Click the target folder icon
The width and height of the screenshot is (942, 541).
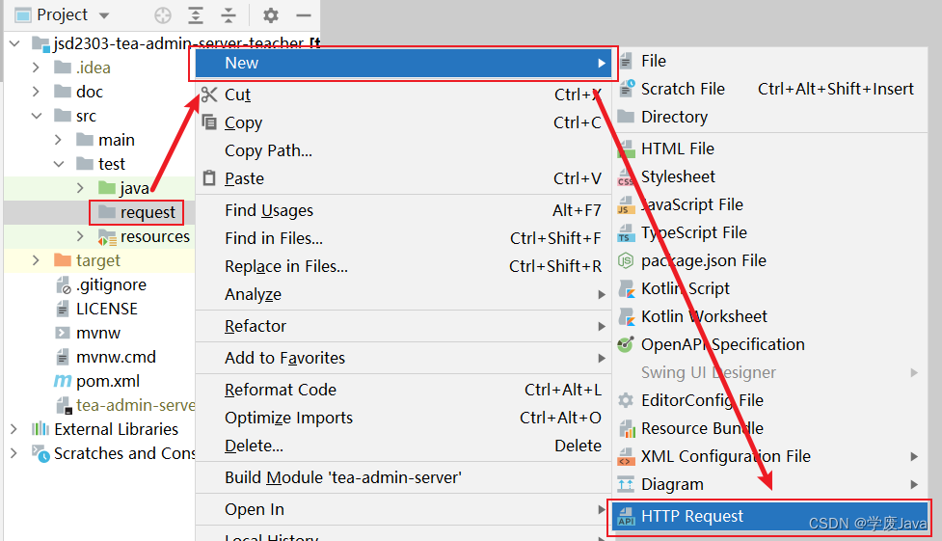[63, 260]
